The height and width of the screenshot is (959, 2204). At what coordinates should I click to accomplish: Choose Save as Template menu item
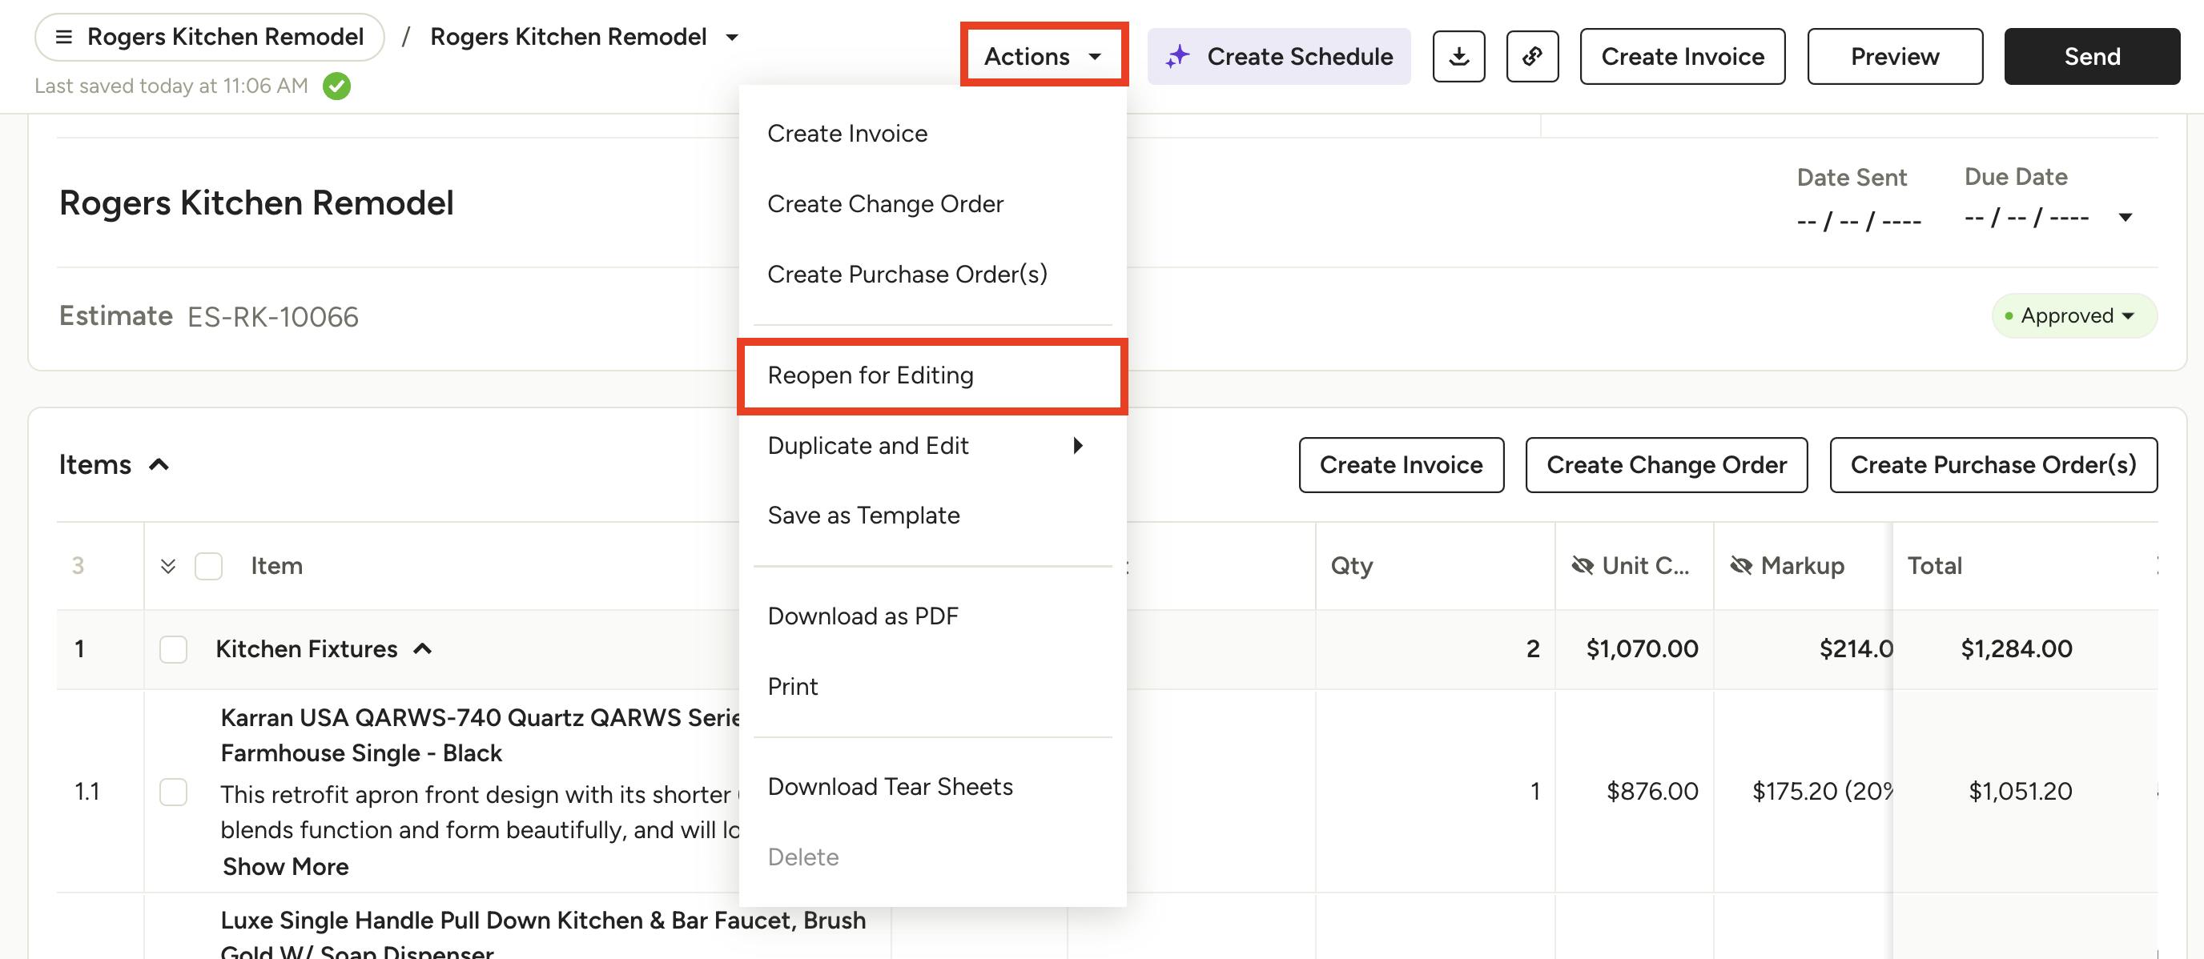pos(932,515)
